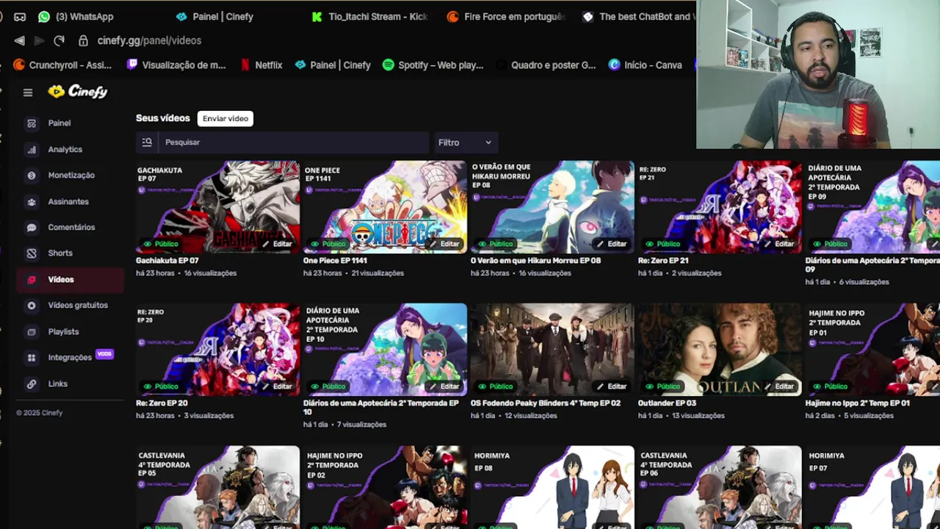Open the Twitch Visualização de m... bookmark
940x529 pixels.
tap(176, 65)
